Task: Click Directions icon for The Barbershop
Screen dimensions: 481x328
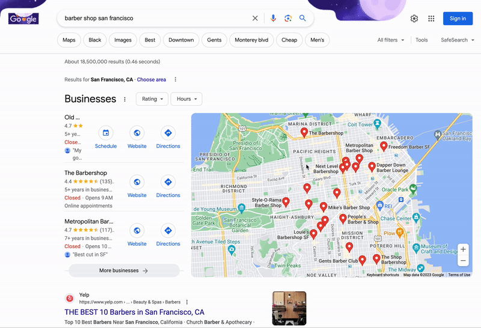Action: [x=168, y=182]
